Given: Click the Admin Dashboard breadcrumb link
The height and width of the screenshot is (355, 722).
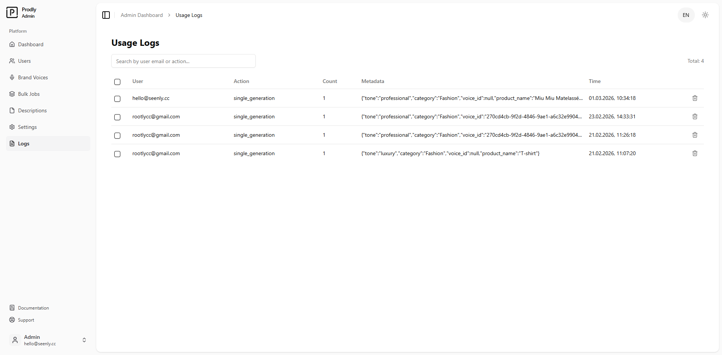Looking at the screenshot, I should (x=141, y=15).
